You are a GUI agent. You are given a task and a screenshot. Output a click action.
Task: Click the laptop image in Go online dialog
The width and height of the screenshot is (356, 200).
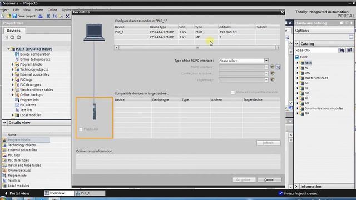click(94, 32)
